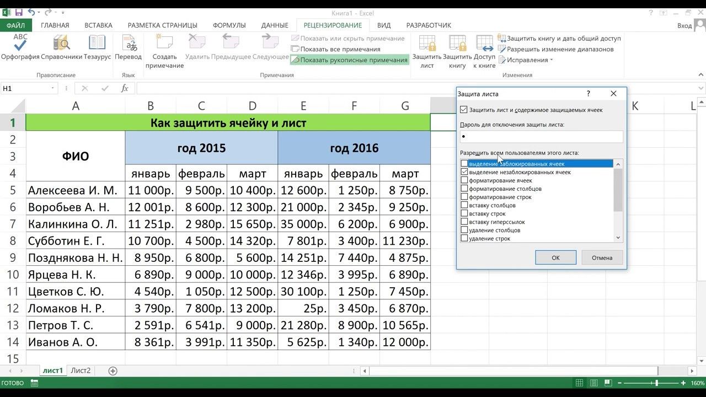Check форматирование строк option
The image size is (706, 397).
pyautogui.click(x=464, y=197)
